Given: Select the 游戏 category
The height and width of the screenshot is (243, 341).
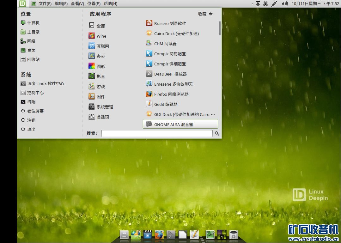Looking at the screenshot, I should [97, 86].
